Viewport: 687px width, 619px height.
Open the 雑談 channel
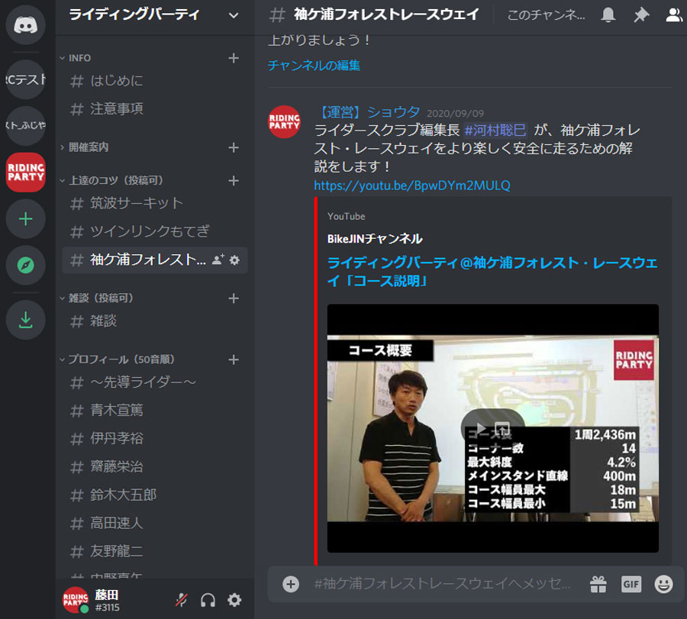click(155, 321)
